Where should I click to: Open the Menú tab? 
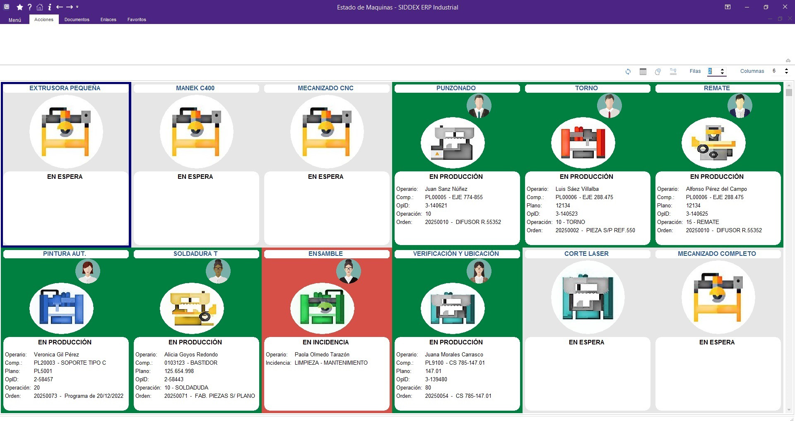[14, 20]
